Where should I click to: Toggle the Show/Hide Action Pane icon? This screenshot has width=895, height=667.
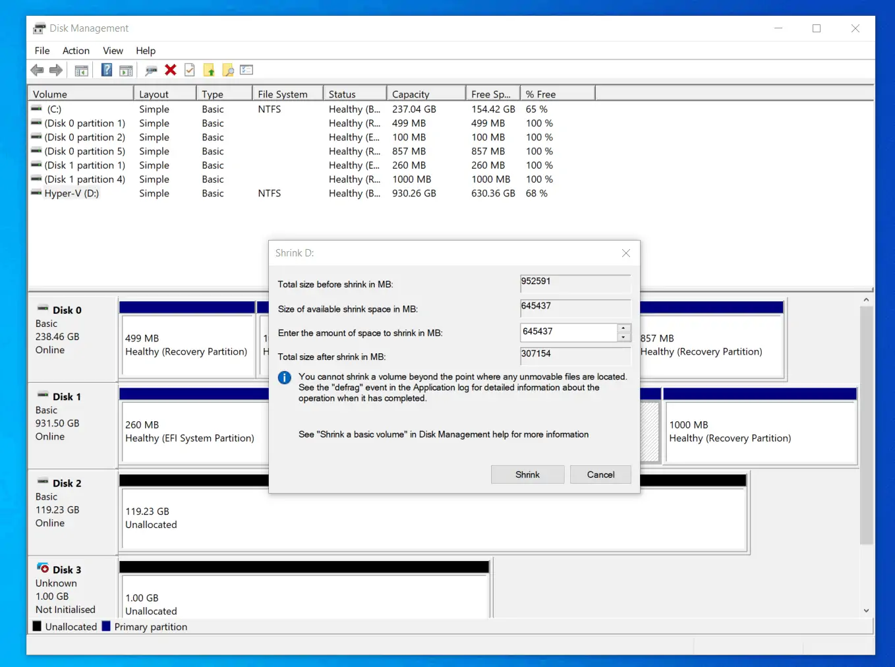pos(127,70)
